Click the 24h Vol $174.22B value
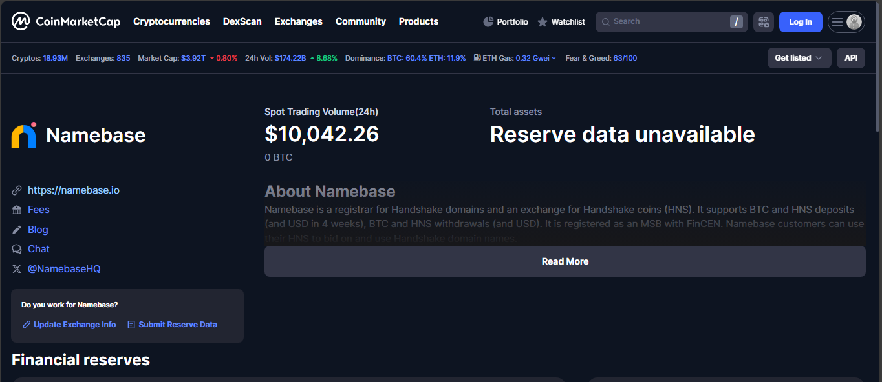Image resolution: width=882 pixels, height=382 pixels. pos(290,58)
